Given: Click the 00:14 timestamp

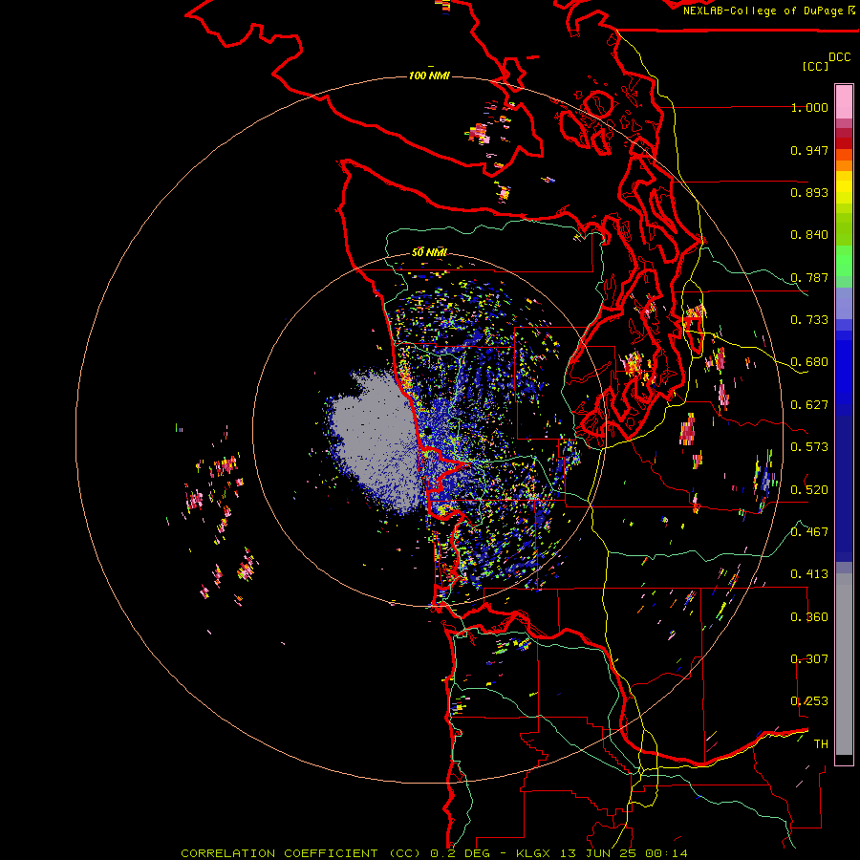Looking at the screenshot, I should tap(666, 853).
